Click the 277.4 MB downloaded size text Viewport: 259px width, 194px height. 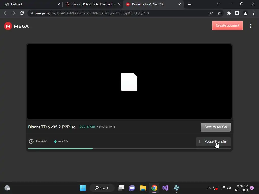(87, 127)
